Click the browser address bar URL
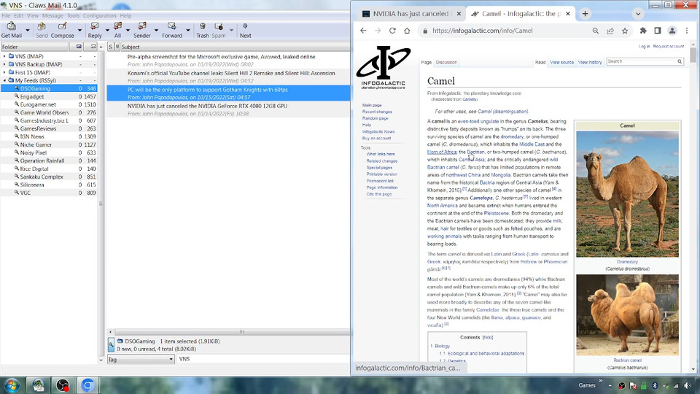Image resolution: width=700 pixels, height=394 pixels. point(482,31)
